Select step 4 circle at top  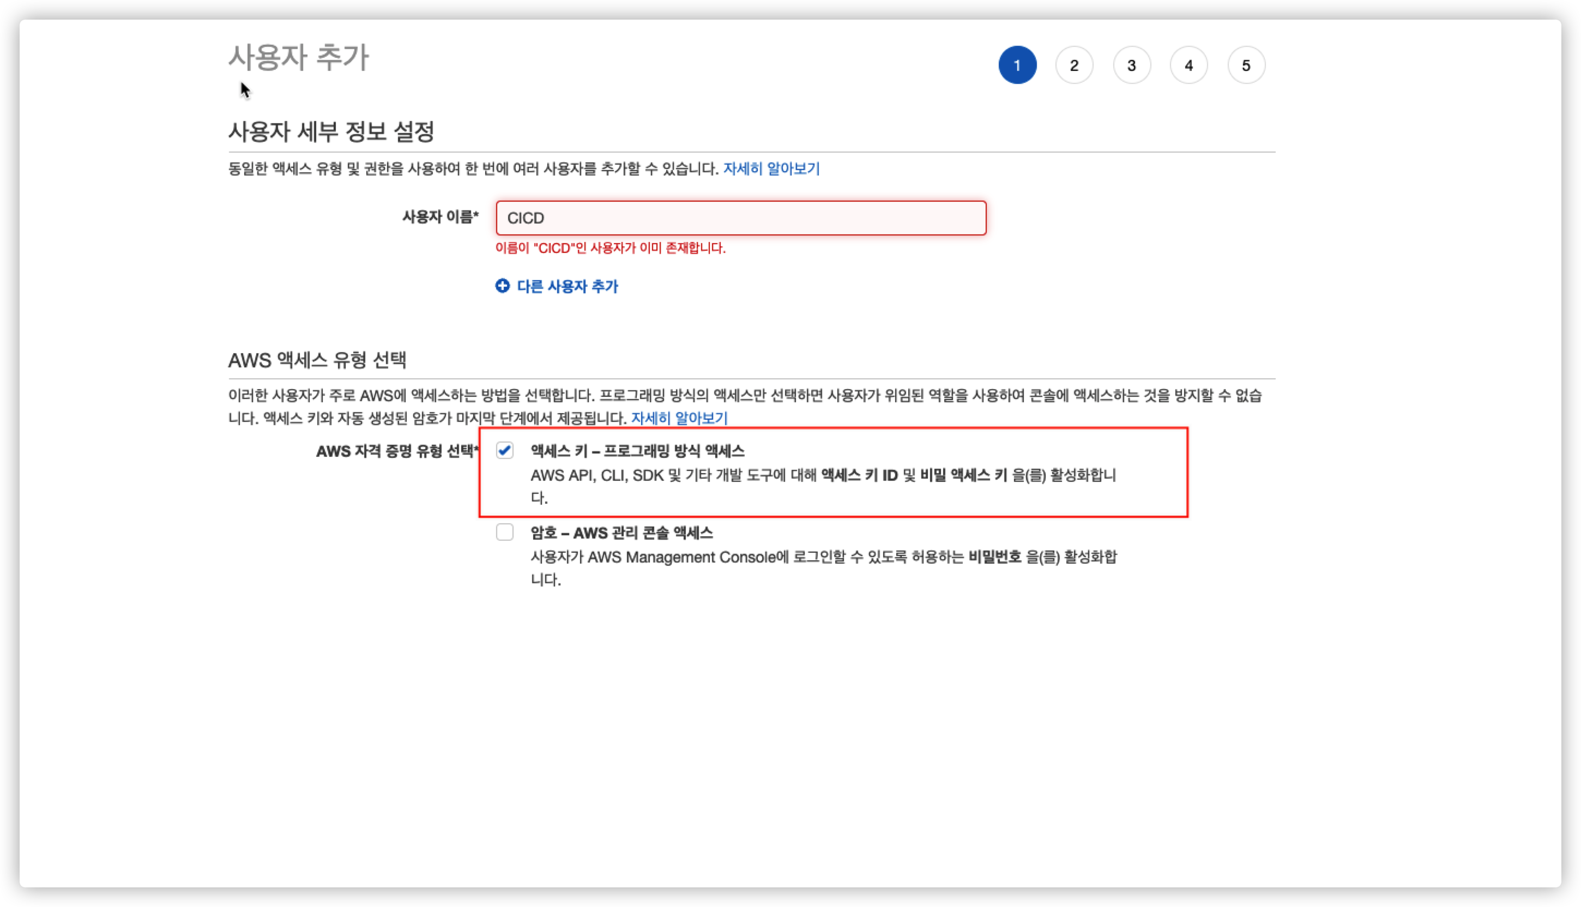(1188, 65)
